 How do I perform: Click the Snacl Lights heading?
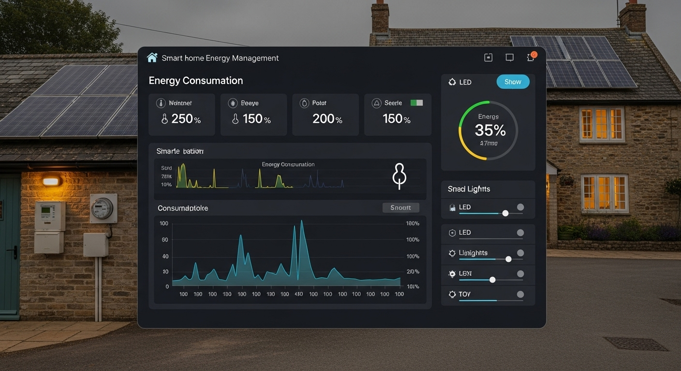[x=469, y=189]
